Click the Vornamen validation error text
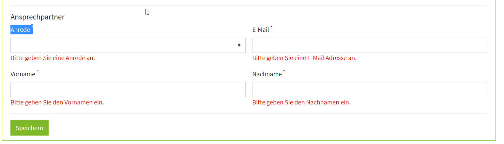 click(57, 102)
